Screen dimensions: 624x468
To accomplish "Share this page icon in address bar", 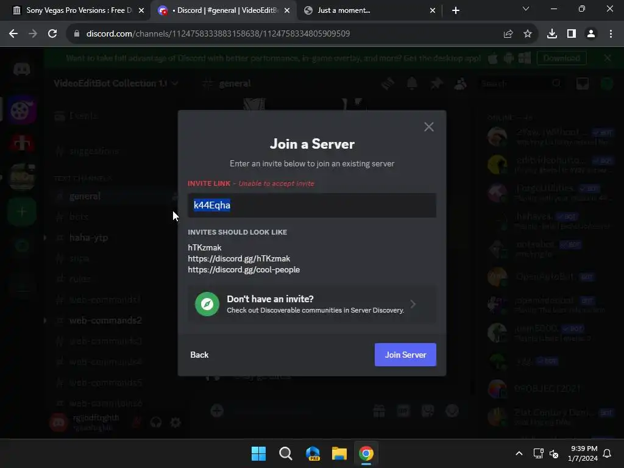I will click(508, 34).
